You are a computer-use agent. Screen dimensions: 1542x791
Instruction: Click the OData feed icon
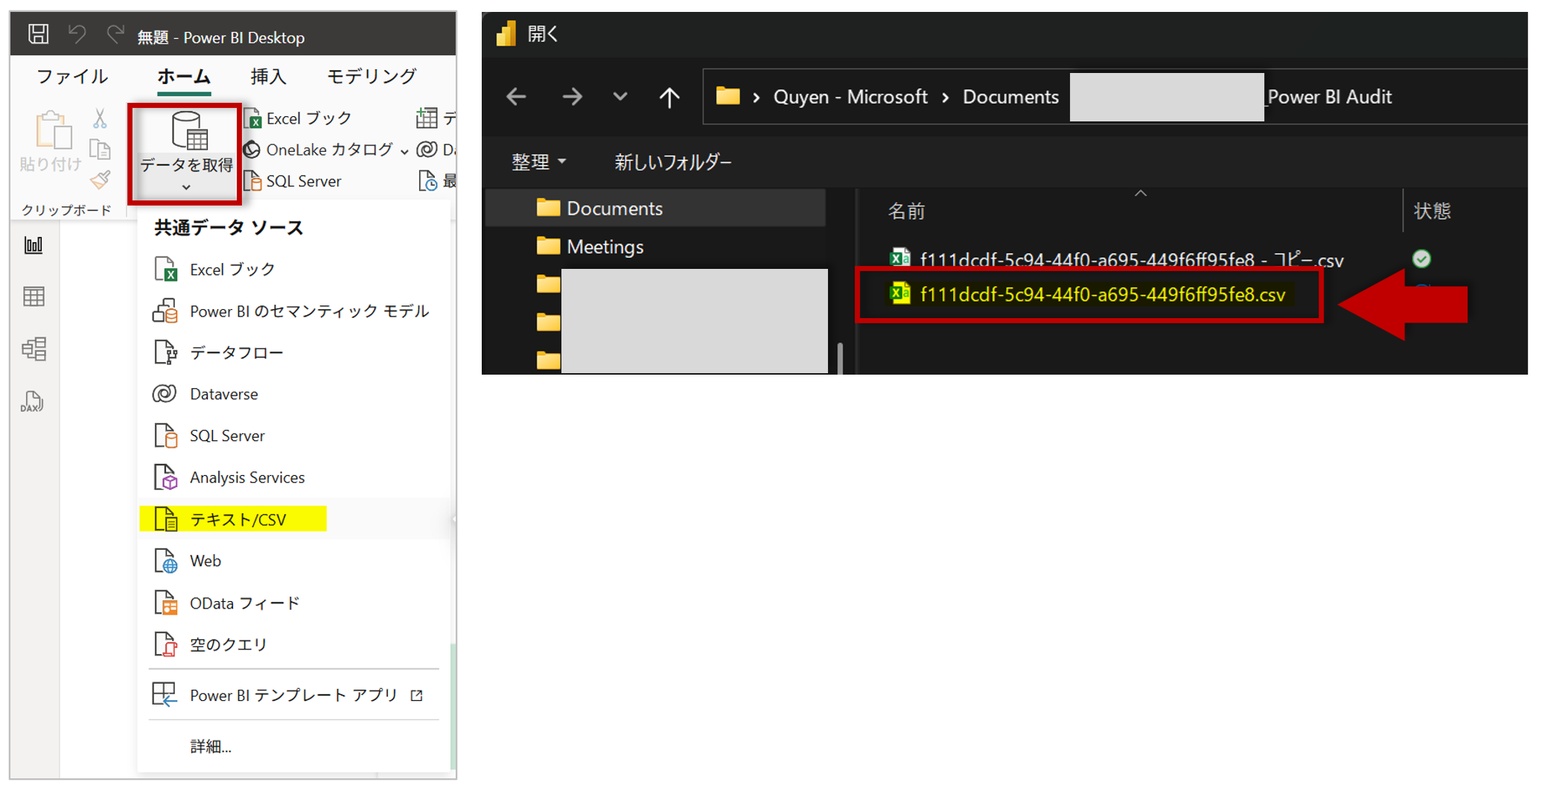165,603
